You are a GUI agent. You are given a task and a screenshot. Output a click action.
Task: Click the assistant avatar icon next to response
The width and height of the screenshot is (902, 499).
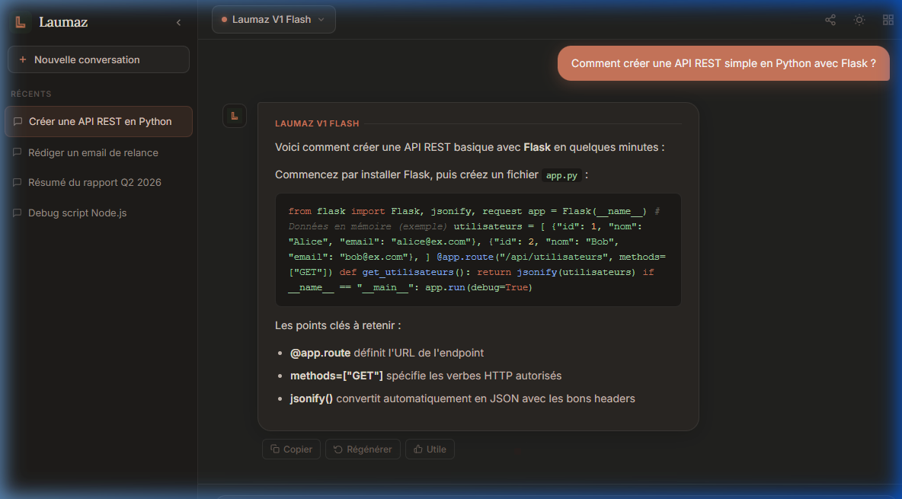point(235,116)
